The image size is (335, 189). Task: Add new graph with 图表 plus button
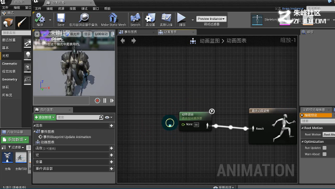tap(111, 125)
